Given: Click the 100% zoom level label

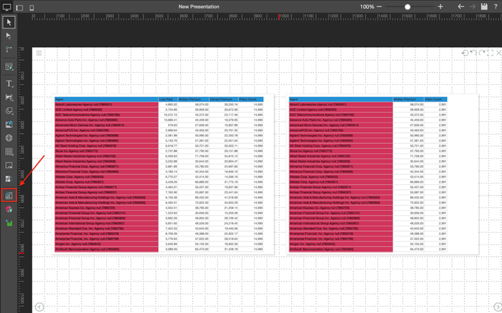Looking at the screenshot, I should click(x=367, y=6).
